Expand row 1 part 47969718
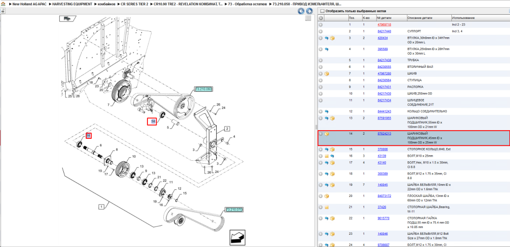 tap(321, 24)
